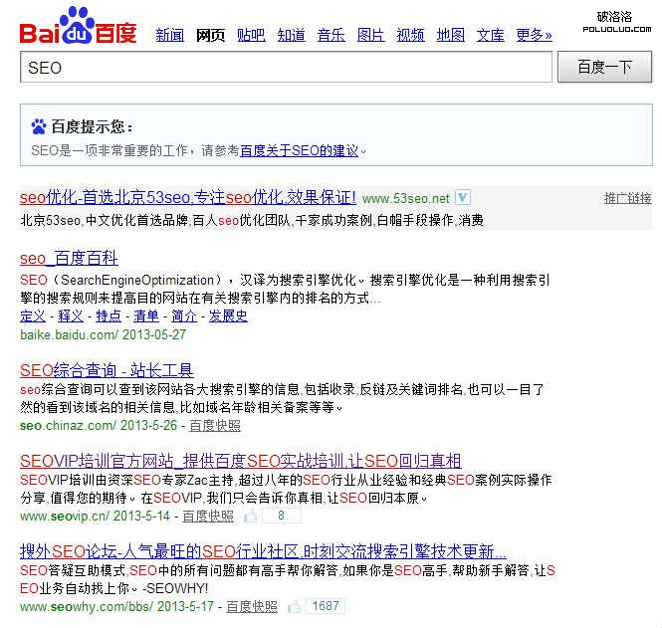
Task: Click the V verification icon next to www.53seo.net
Action: (463, 197)
